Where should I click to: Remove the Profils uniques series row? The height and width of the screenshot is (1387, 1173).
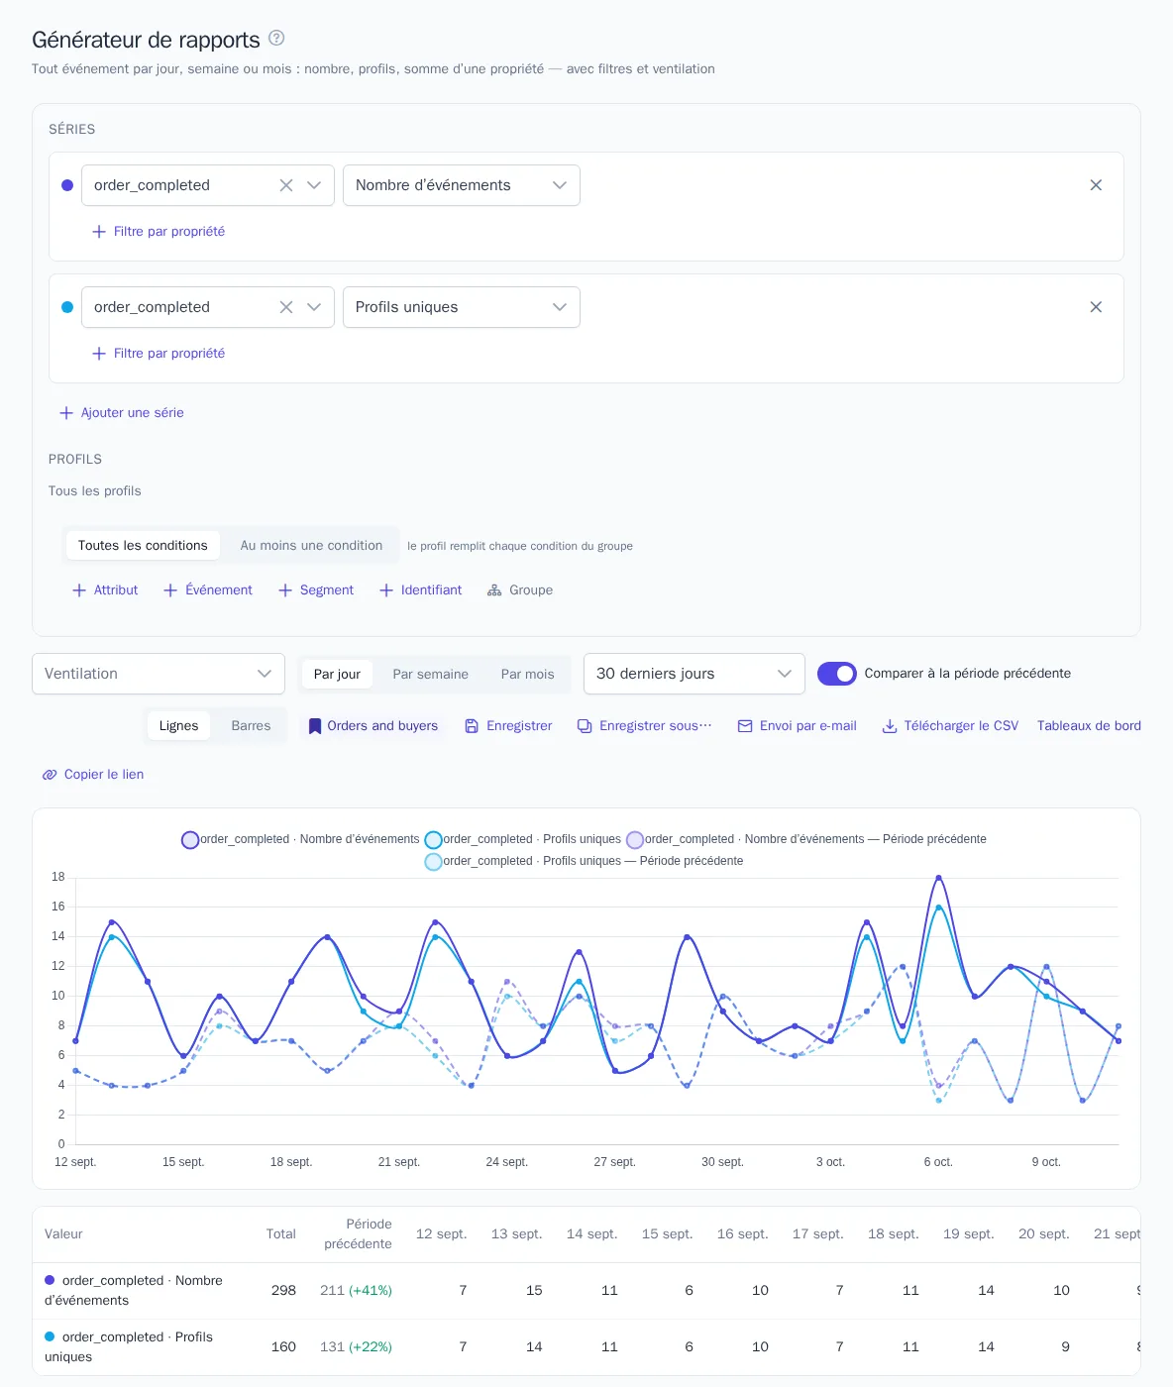1096,307
